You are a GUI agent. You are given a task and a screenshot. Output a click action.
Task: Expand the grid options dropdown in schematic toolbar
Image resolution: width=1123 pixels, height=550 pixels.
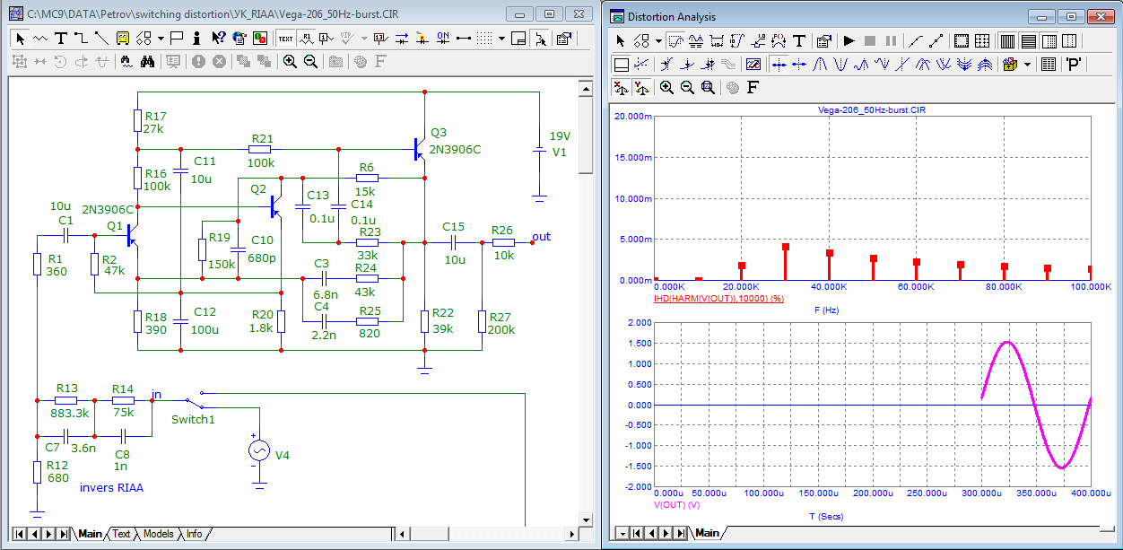pyautogui.click(x=502, y=38)
